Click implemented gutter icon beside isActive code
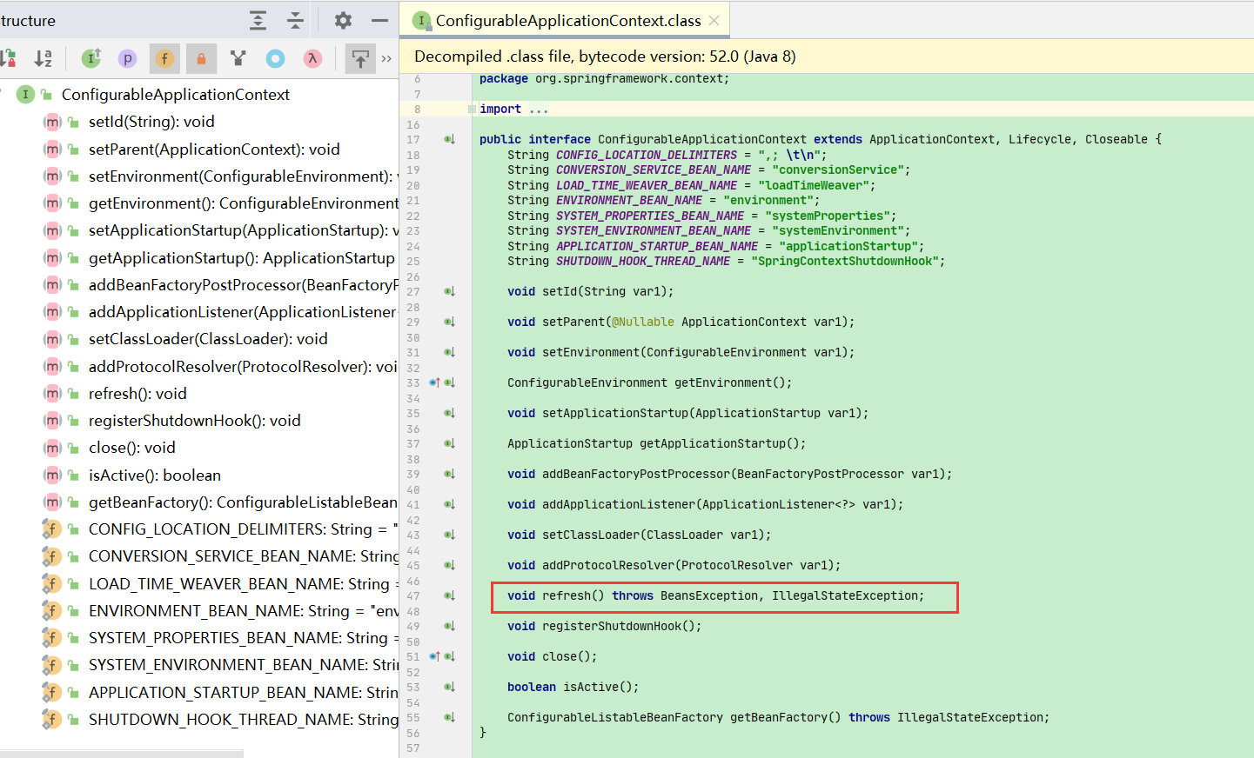The height and width of the screenshot is (758, 1254). tap(449, 687)
